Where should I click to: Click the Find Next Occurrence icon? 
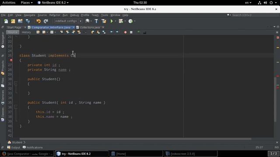[73, 32]
